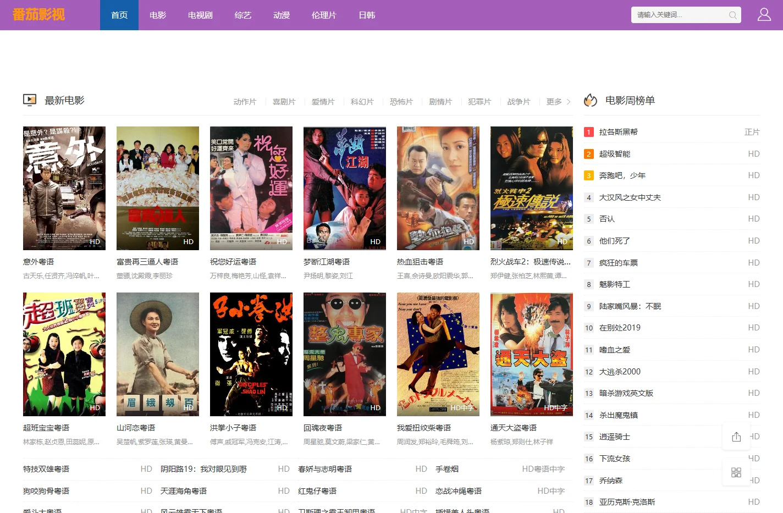
Task: Open the 洪拳小子粤语 poster
Action: tap(251, 354)
